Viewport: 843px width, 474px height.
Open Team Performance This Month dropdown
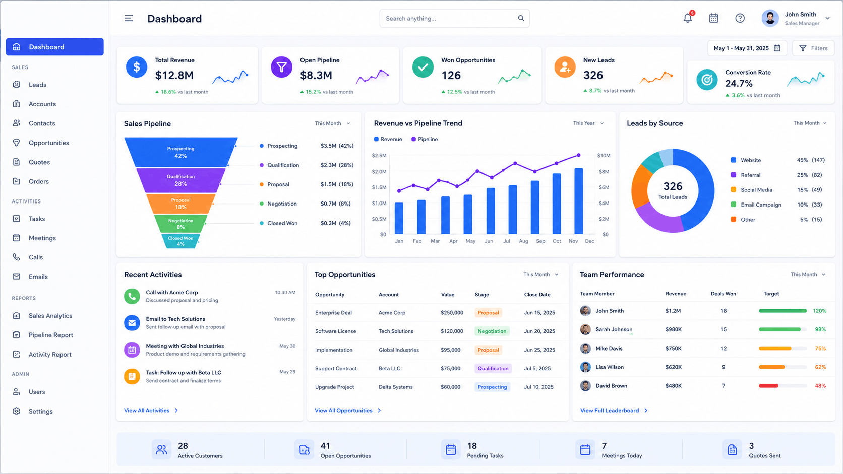pos(808,275)
